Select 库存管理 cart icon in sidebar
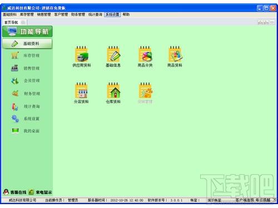Screen dimensions: 278x208 pos(14,55)
